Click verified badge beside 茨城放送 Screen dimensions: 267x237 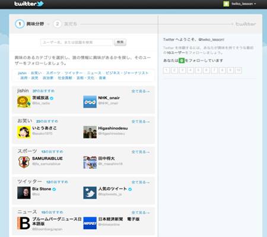pos(52,98)
